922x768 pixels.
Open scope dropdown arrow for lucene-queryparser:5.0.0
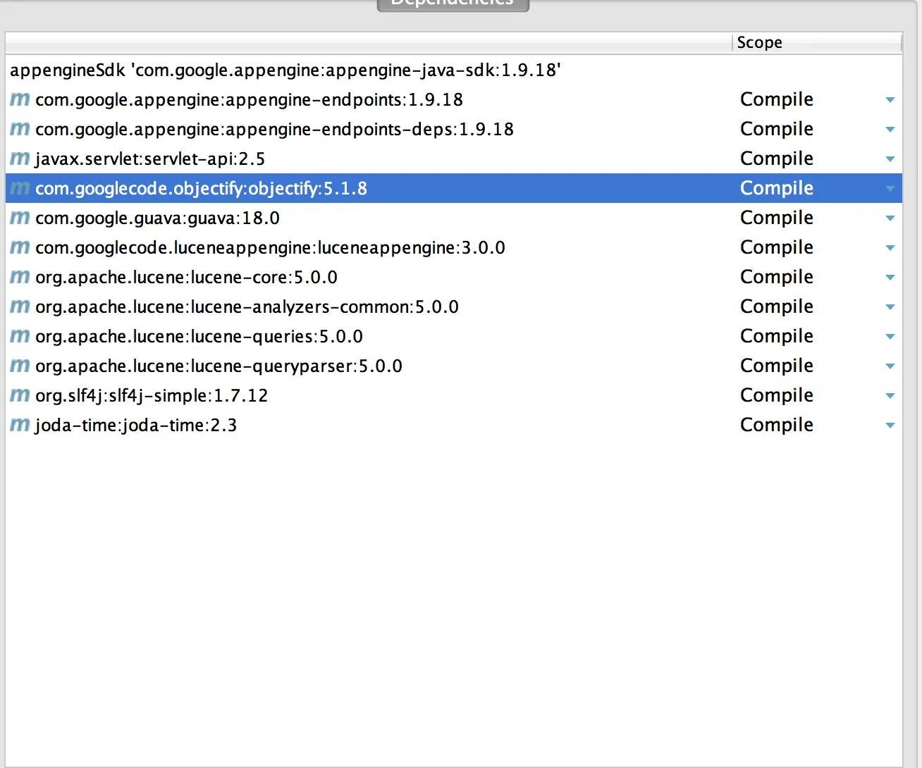[x=890, y=366]
